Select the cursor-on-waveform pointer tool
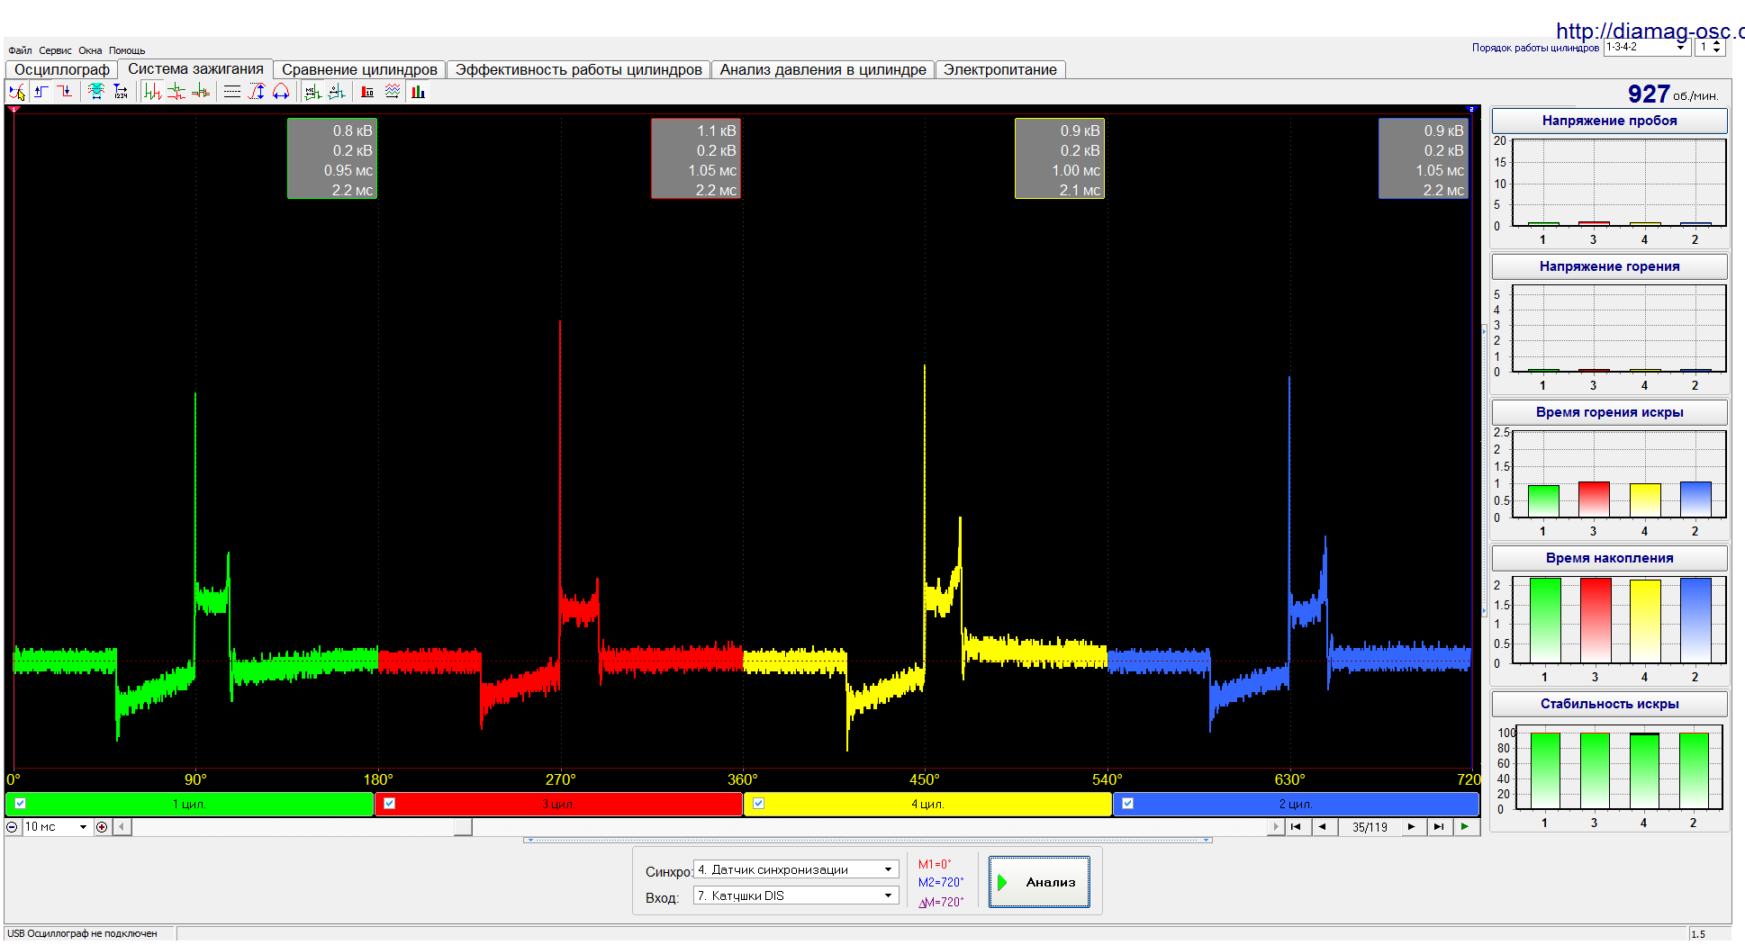This screenshot has height=945, width=1745. tap(17, 92)
